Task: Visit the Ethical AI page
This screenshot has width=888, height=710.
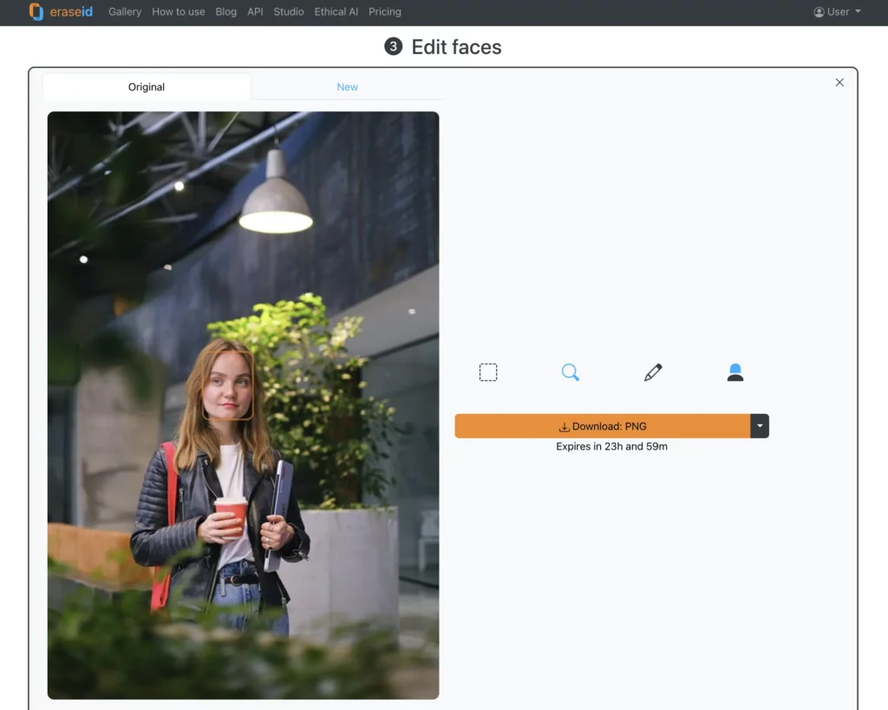Action: [x=336, y=12]
